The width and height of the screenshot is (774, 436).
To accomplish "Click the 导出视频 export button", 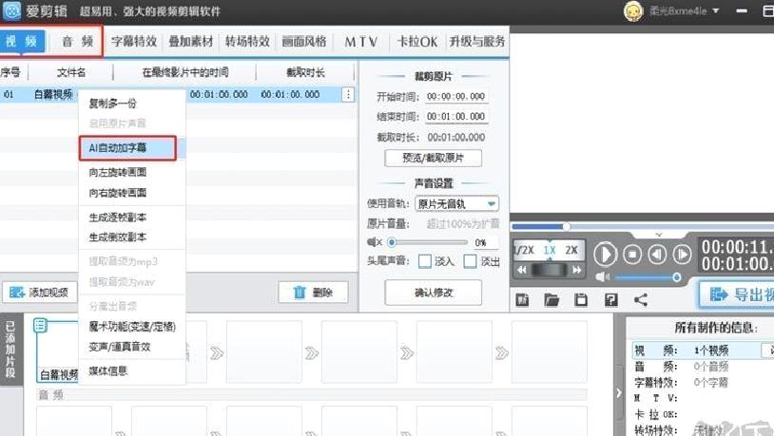I will (x=737, y=294).
